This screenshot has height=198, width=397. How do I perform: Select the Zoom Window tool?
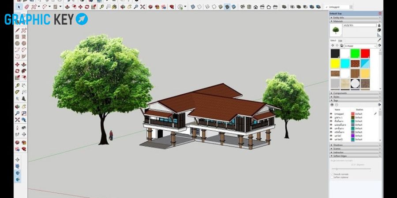(x=24, y=113)
